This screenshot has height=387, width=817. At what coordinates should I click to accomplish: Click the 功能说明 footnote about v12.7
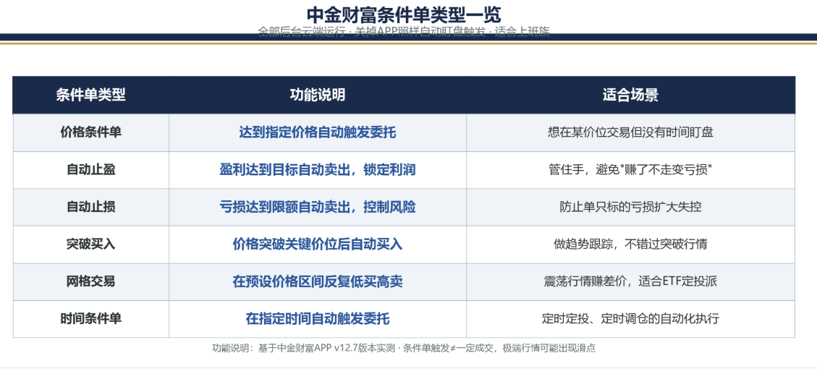click(404, 349)
